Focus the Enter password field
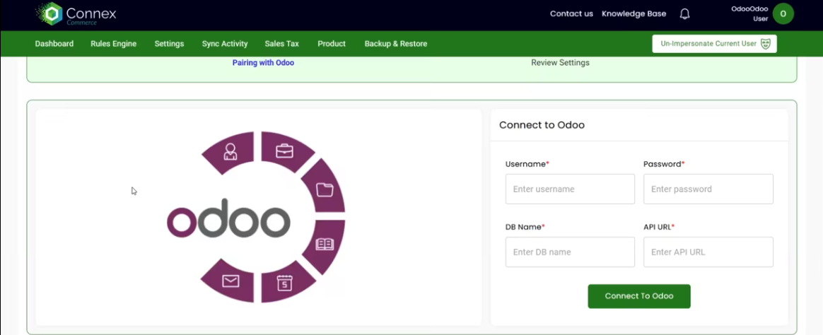This screenshot has width=823, height=335. (708, 189)
